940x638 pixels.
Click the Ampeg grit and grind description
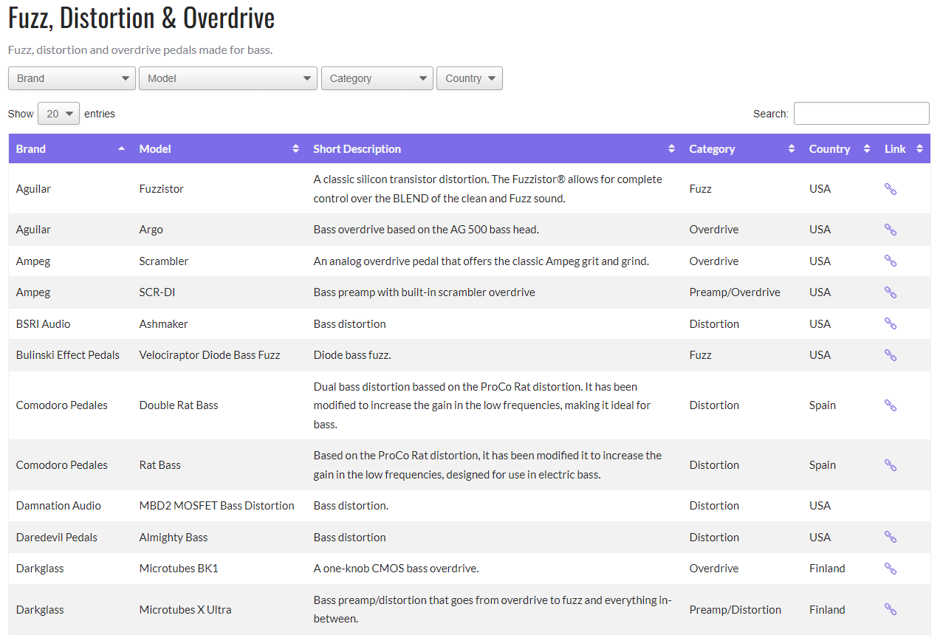(x=481, y=261)
